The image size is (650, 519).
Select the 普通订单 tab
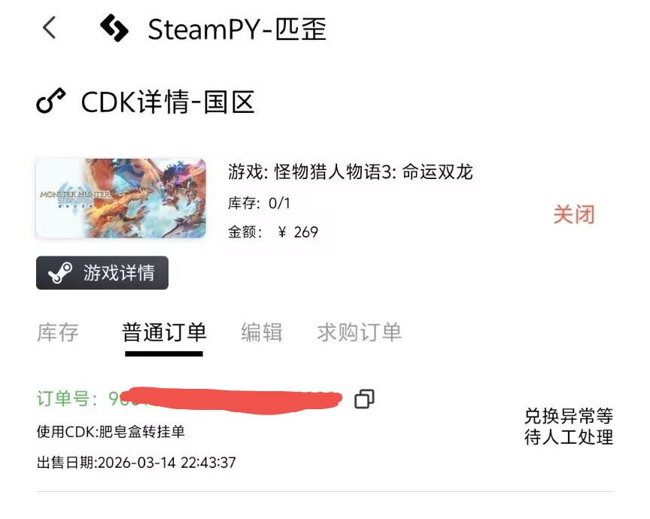pyautogui.click(x=164, y=332)
